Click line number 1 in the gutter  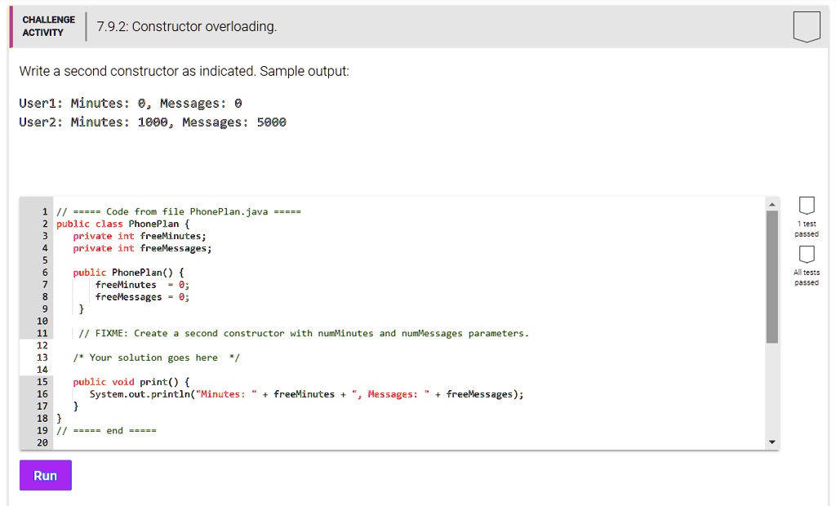tap(45, 211)
